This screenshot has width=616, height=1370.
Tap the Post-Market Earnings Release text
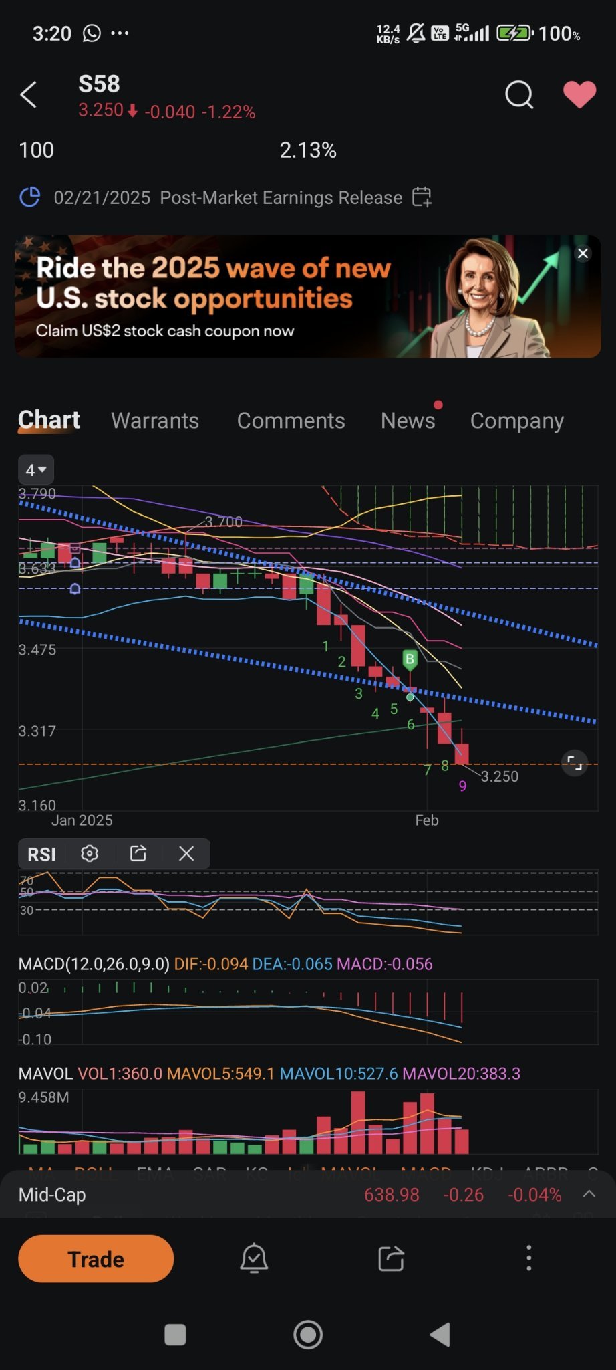coord(281,198)
